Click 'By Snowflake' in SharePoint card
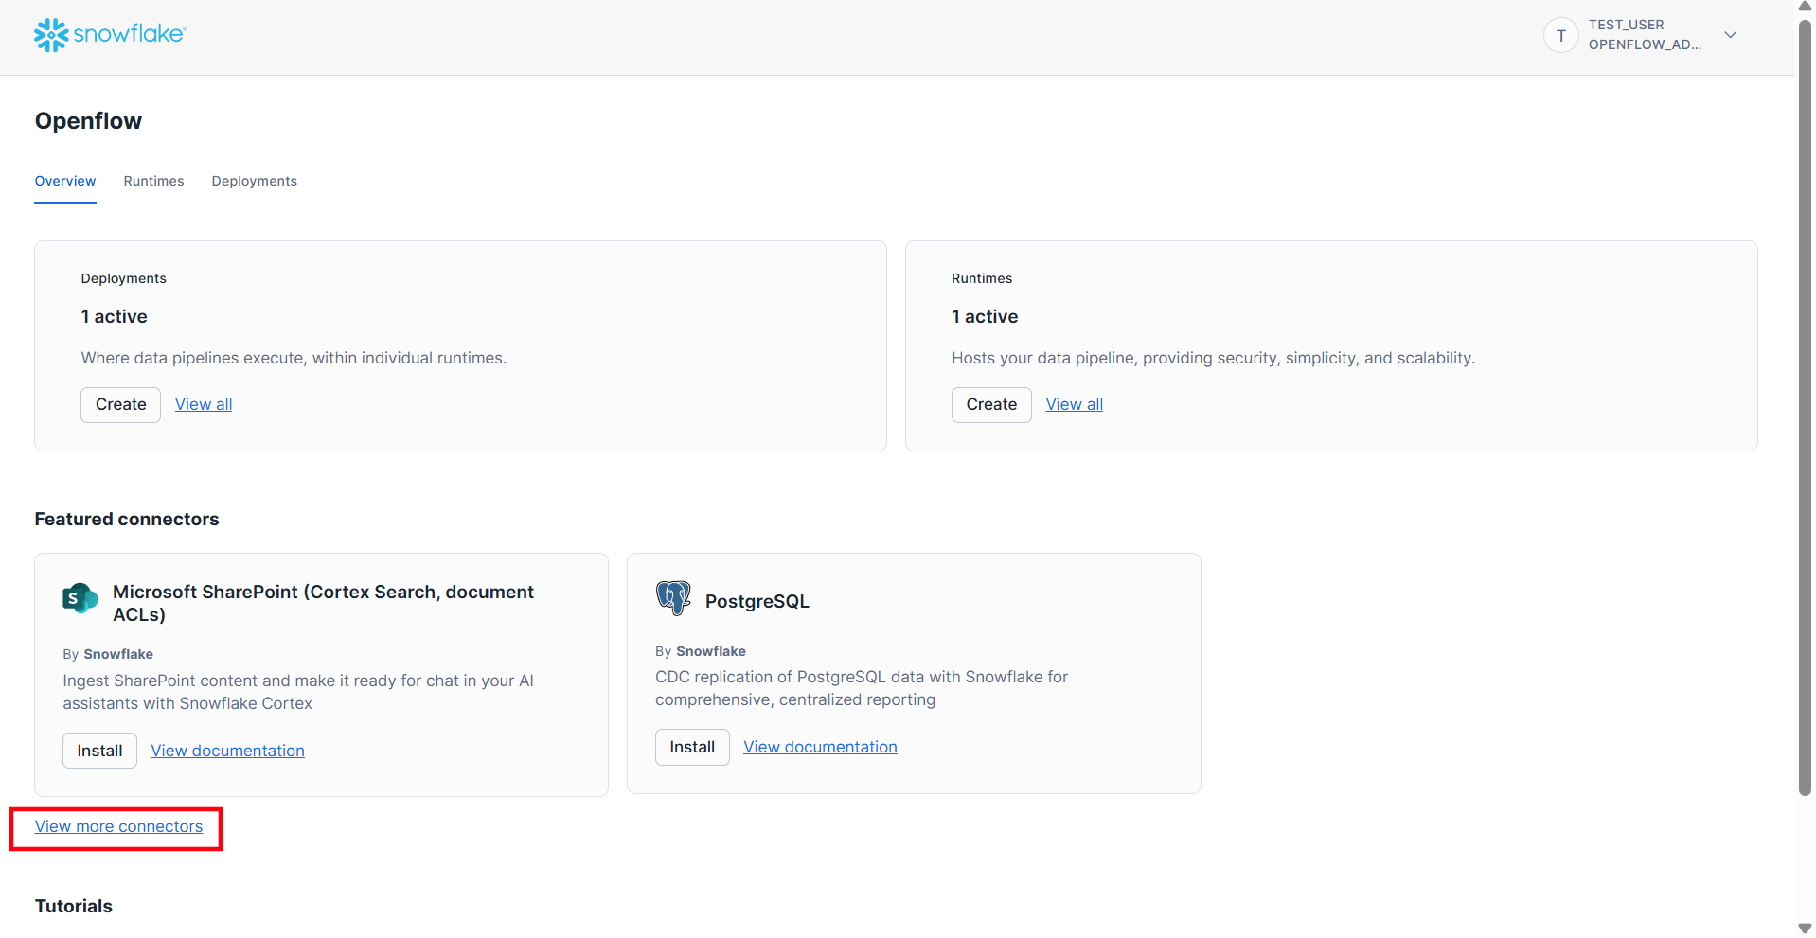This screenshot has width=1816, height=938. [108, 654]
